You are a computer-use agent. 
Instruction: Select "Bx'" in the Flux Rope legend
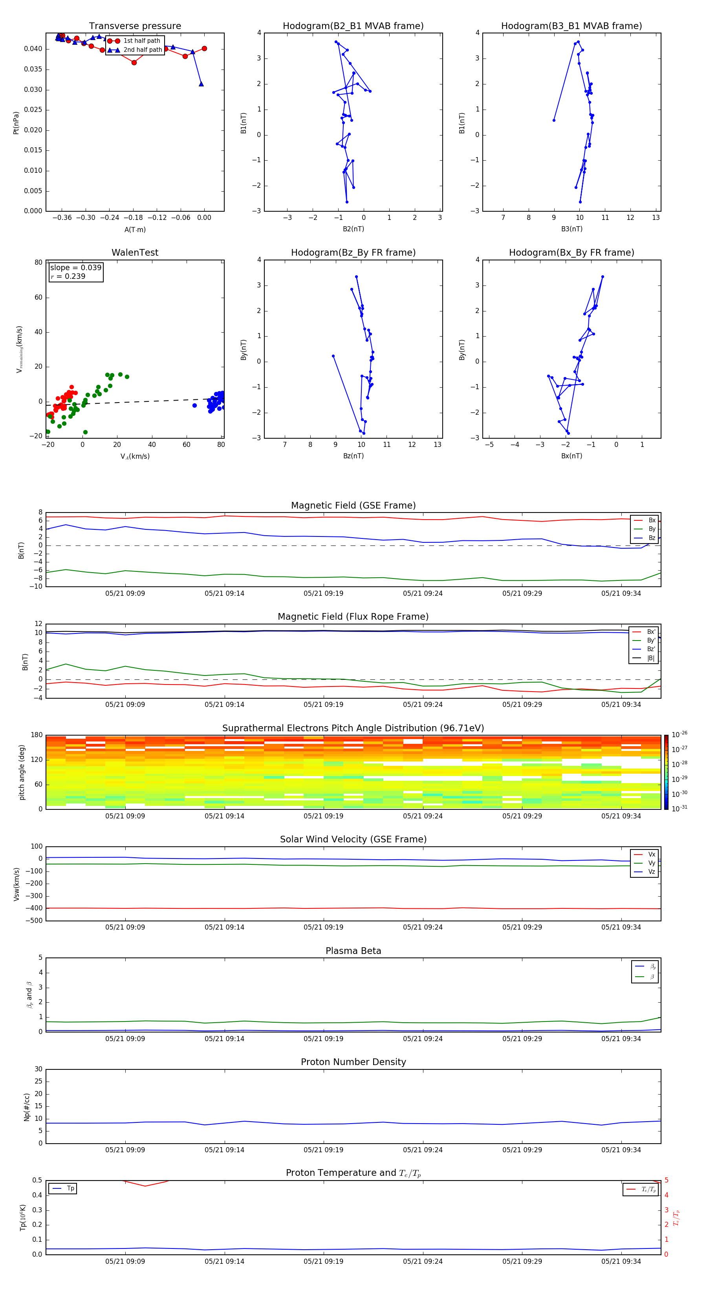(645, 632)
